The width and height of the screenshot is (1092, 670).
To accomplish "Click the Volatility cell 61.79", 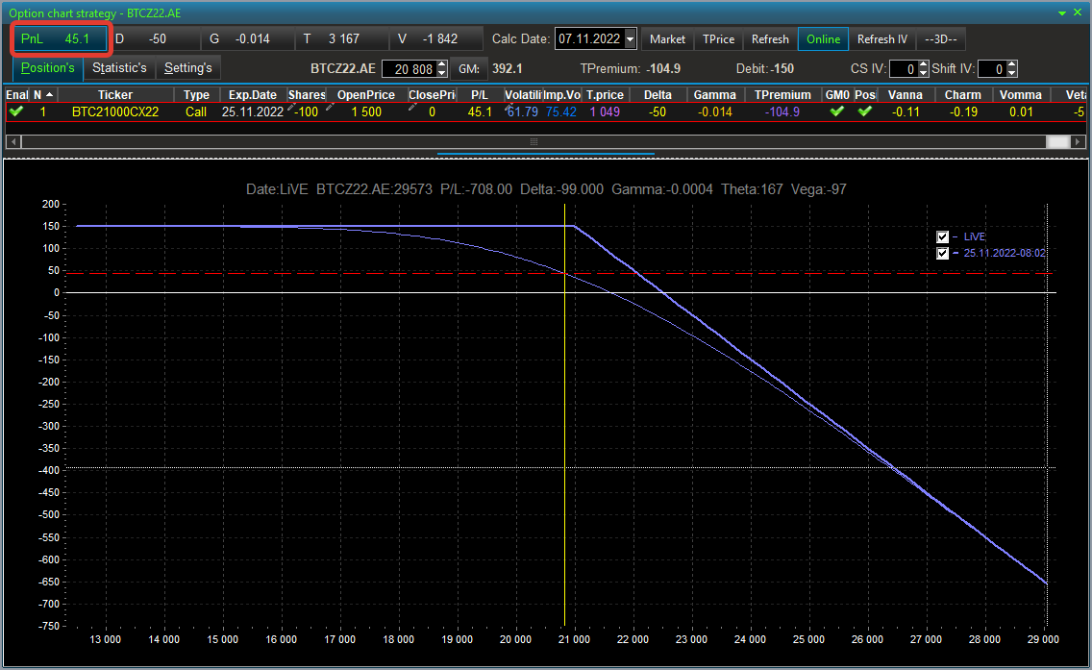I will [522, 112].
